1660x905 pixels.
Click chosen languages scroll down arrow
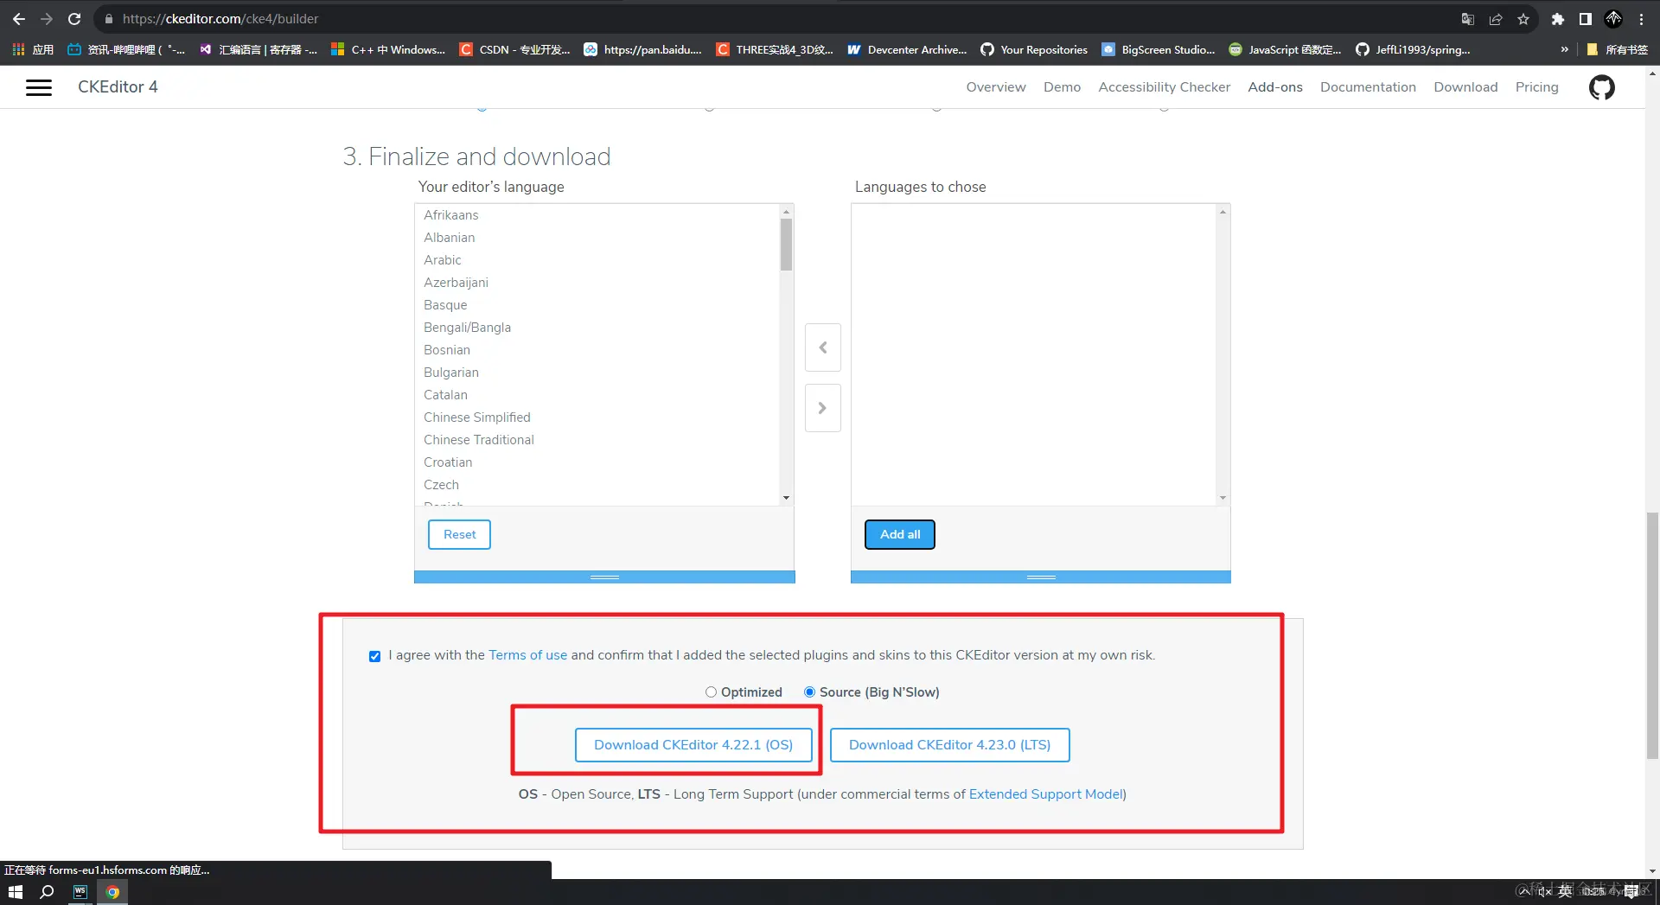click(1223, 498)
